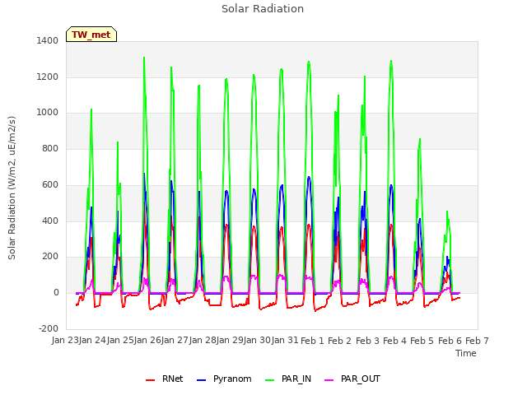Click the blue Pyranom legend swatch
Image resolution: width=527 pixels, height=395 pixels.
pos(201,380)
